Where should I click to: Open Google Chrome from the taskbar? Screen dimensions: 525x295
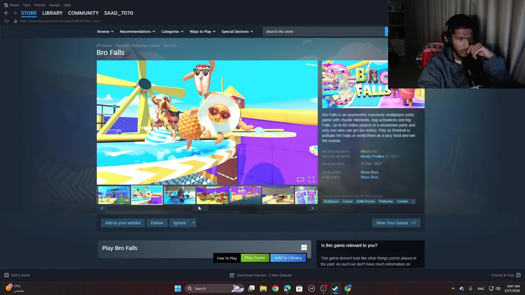(x=275, y=288)
